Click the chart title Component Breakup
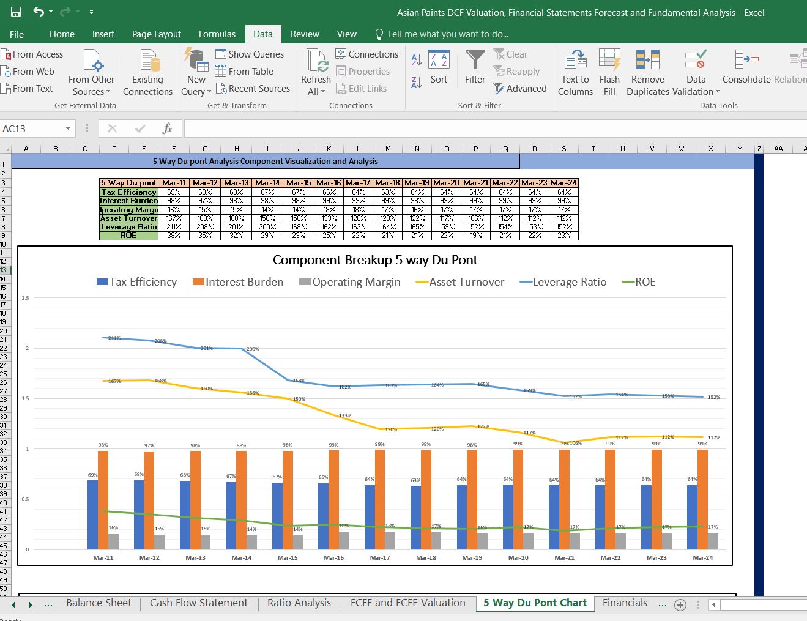 (x=375, y=260)
